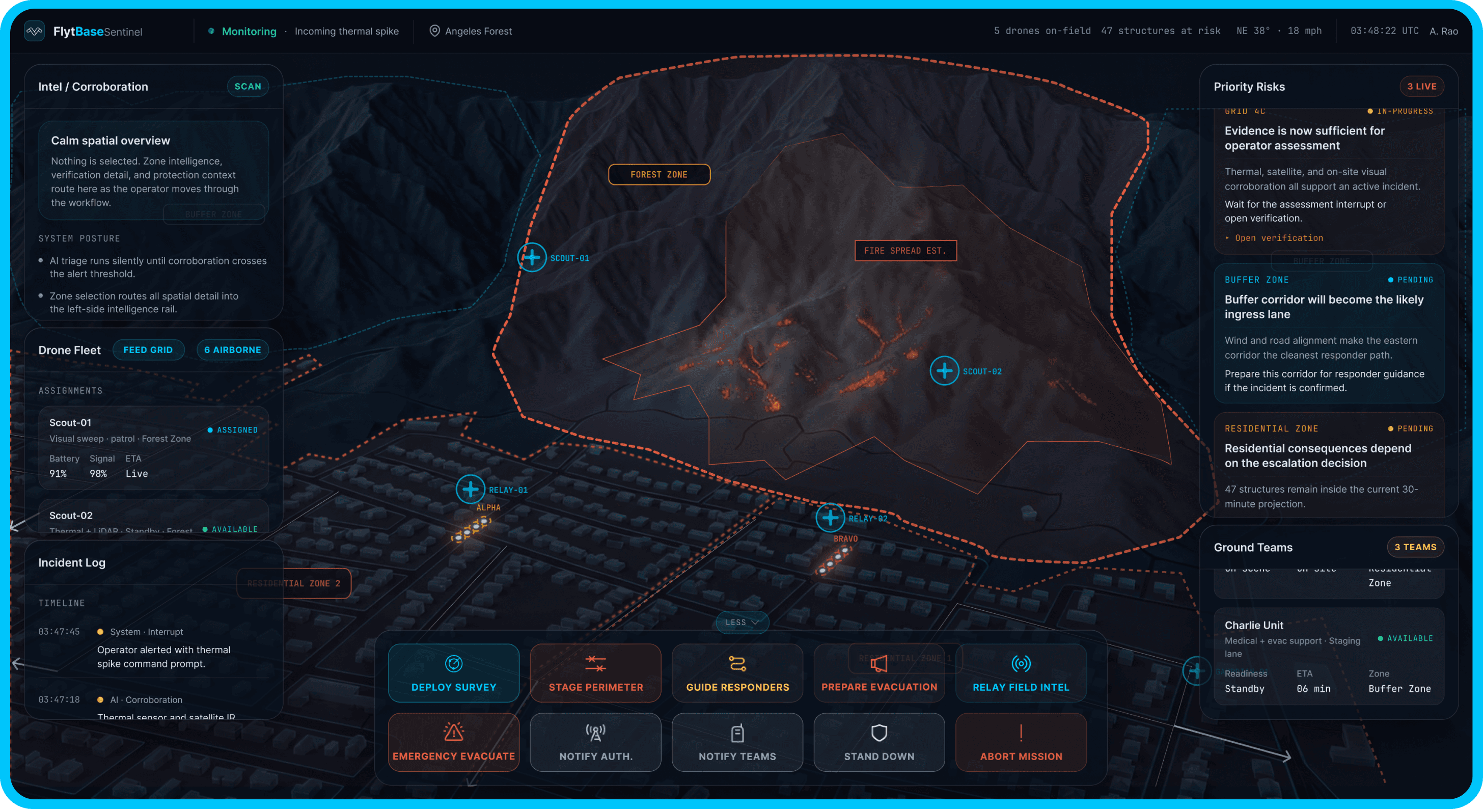Click the Prepare Evacuation megaphone icon
This screenshot has height=809, width=1483.
[x=878, y=663]
